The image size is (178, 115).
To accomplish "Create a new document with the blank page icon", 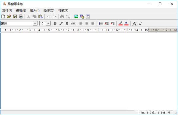I will 3,17.
